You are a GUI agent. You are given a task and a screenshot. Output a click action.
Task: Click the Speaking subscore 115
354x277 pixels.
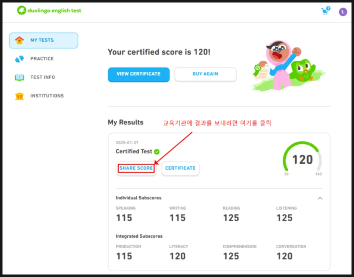tap(124, 218)
